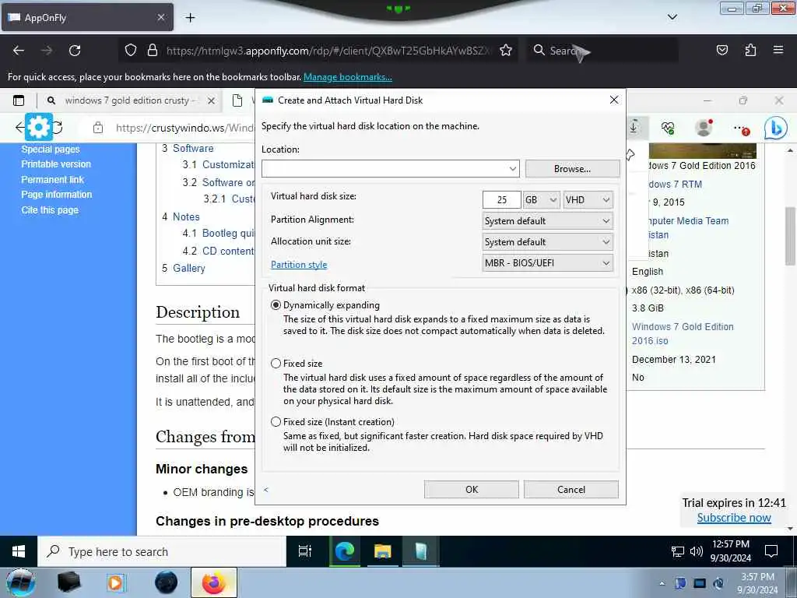
Task: Open Firefox extensions puzzle icon
Action: pos(751,50)
